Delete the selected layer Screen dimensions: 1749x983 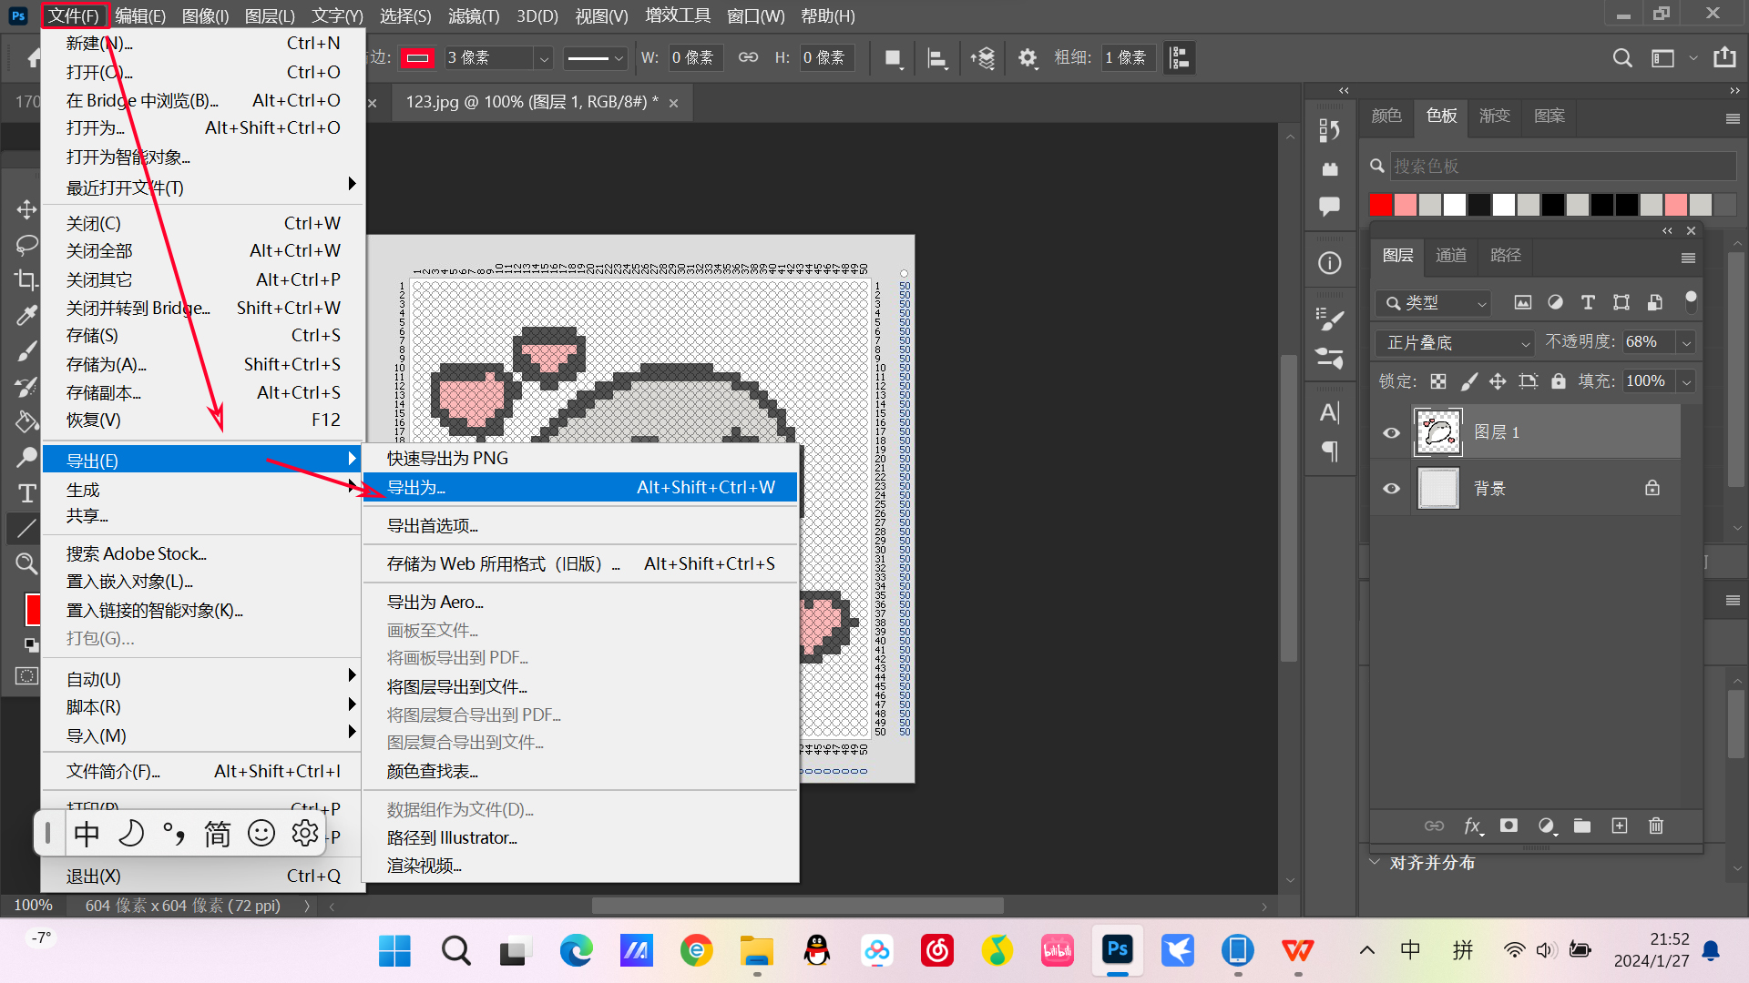pos(1656,826)
